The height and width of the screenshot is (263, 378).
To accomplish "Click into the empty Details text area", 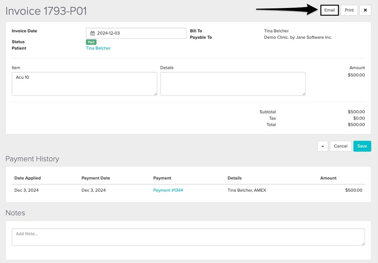I will 233,84.
